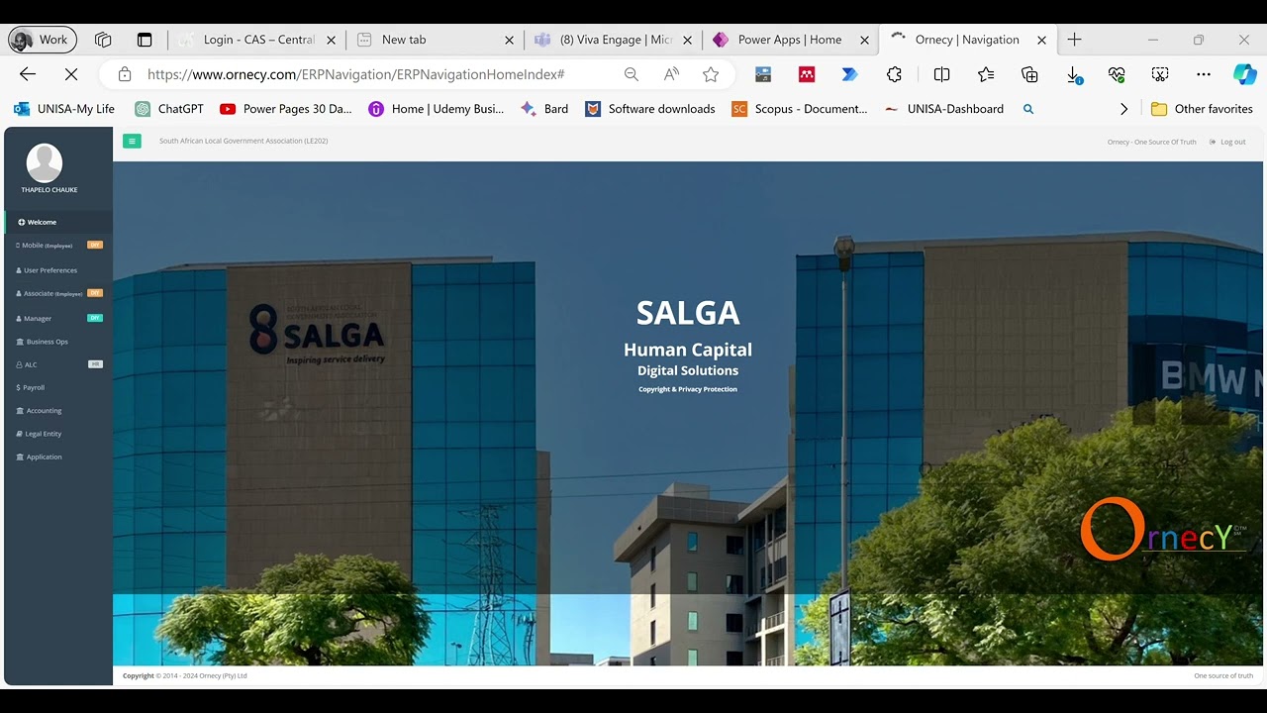Click the Read aloud icon
Viewport: 1267px width, 713px height.
coord(672,74)
